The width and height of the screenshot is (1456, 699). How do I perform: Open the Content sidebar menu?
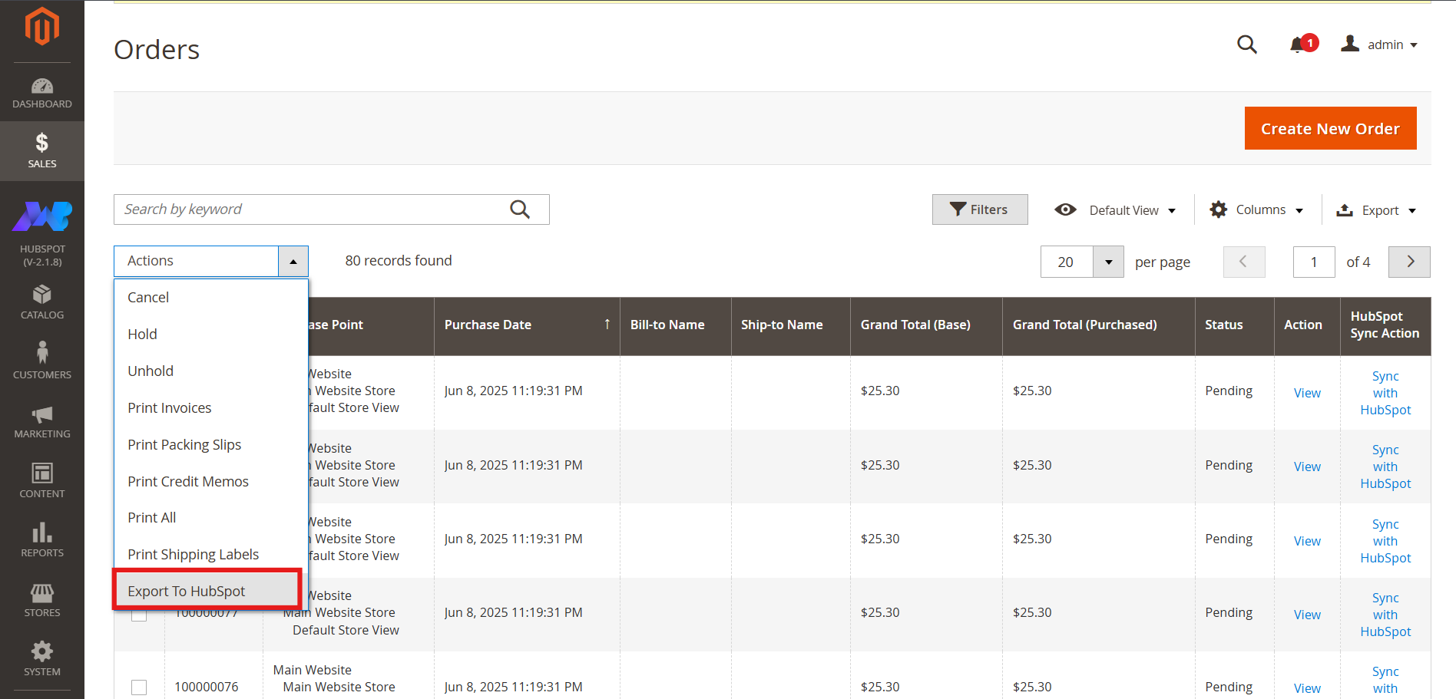click(42, 480)
